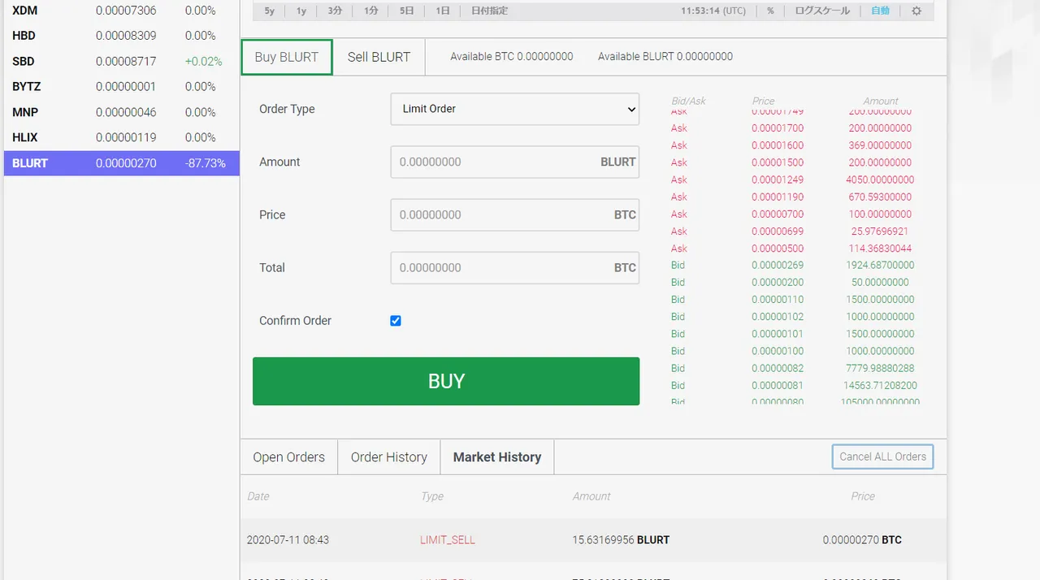This screenshot has width=1040, height=580.
Task: Click ask price 0.00001600
Action: coord(778,145)
